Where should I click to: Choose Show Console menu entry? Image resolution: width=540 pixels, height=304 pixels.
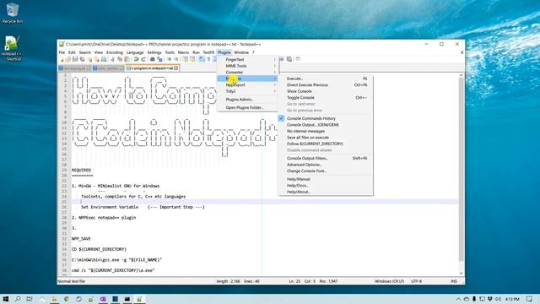[x=326, y=91]
